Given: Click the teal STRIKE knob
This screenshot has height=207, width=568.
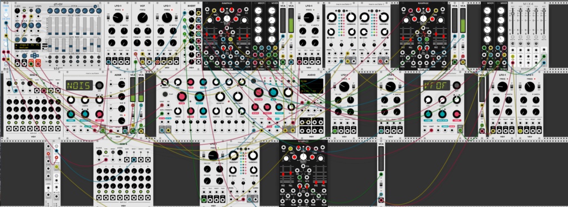Looking at the screenshot, I should [x=203, y=82].
